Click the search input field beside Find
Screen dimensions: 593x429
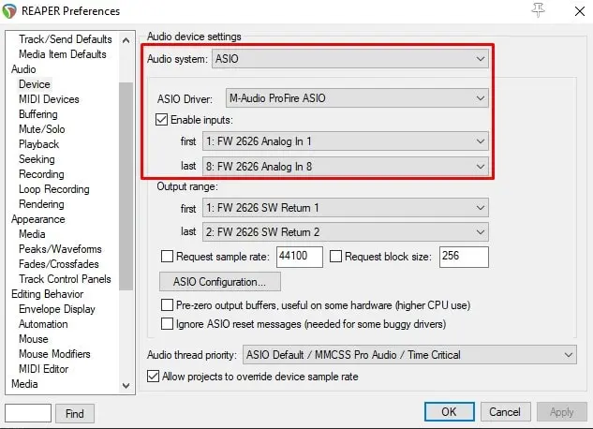(x=28, y=413)
